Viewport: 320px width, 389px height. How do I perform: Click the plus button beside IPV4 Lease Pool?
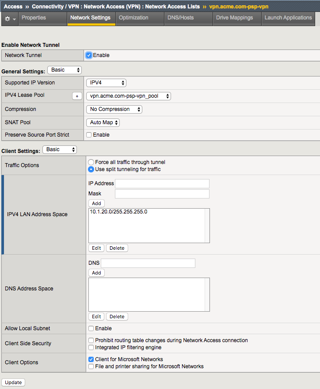[x=77, y=96]
